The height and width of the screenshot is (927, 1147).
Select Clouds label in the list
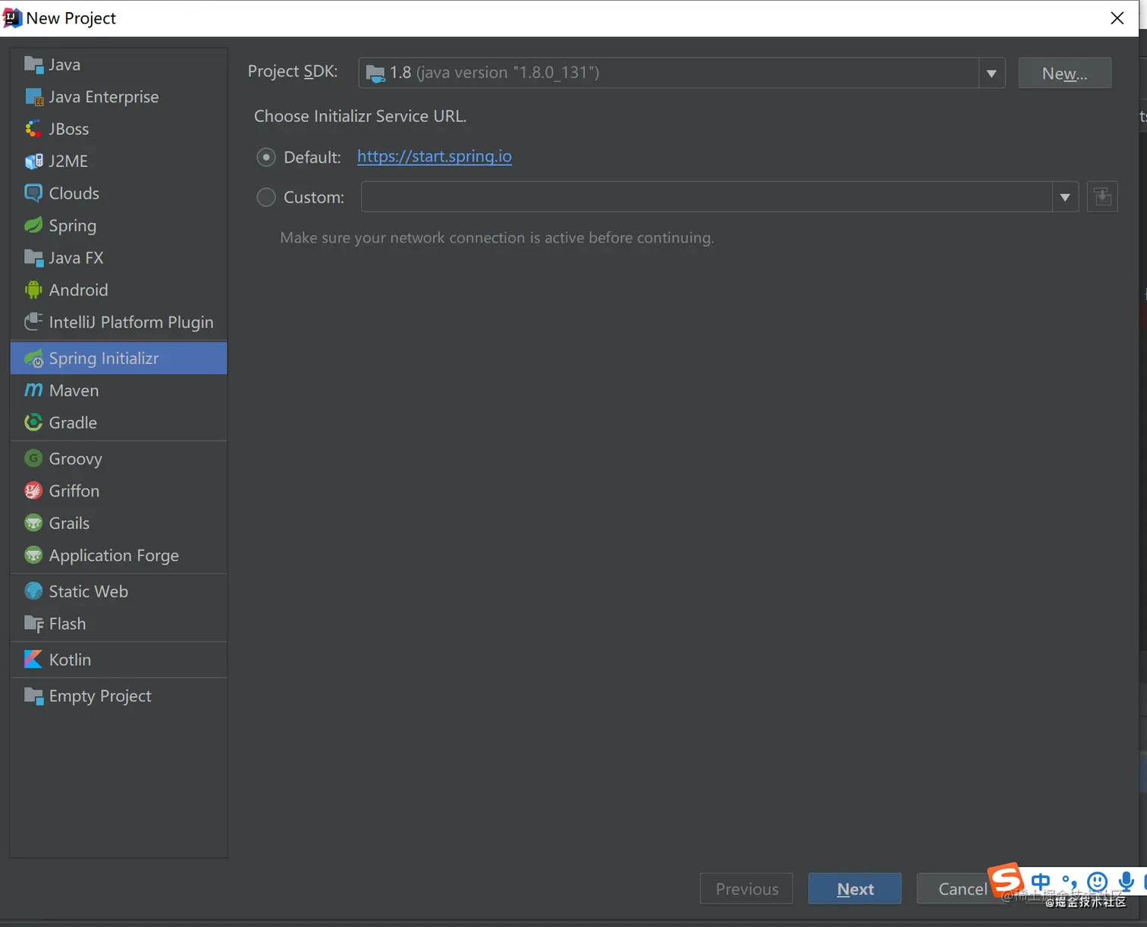click(74, 193)
